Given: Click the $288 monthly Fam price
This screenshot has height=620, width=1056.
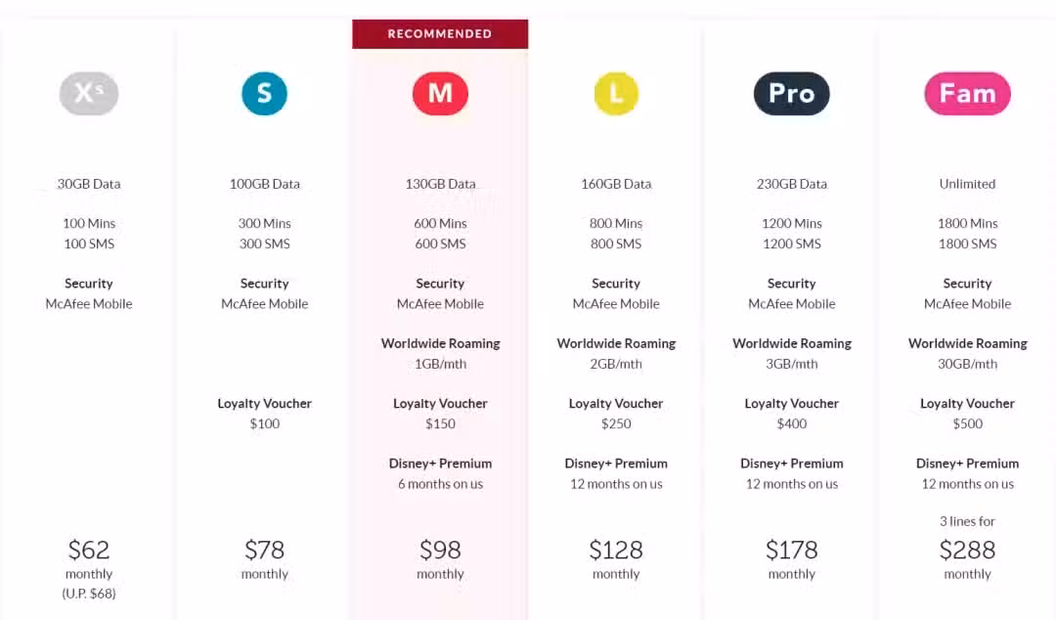Looking at the screenshot, I should point(967,550).
